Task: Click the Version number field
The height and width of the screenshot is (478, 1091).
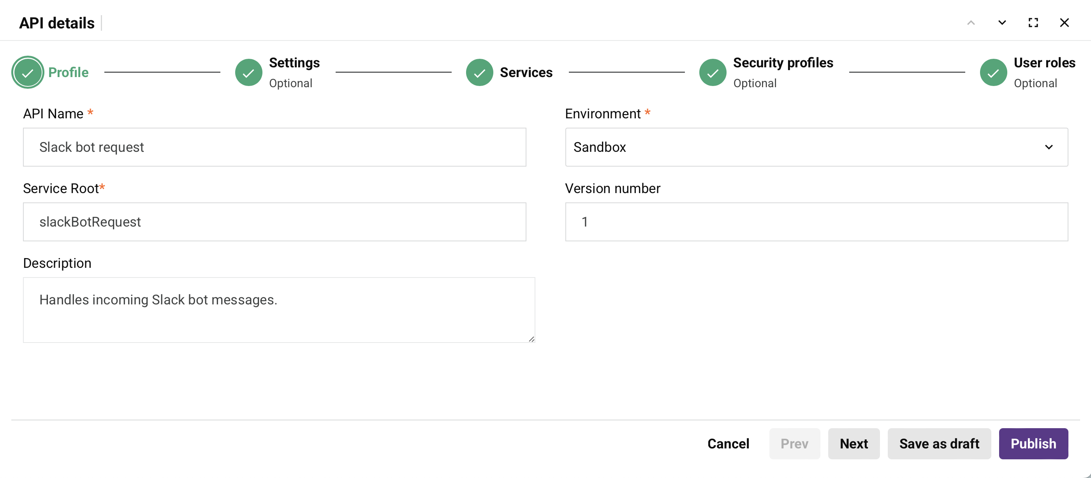Action: (816, 222)
